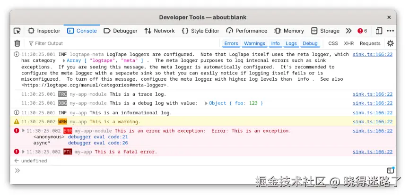This screenshot has width=409, height=195.
Task: Click the error icon on ERR row
Action: pos(17,130)
